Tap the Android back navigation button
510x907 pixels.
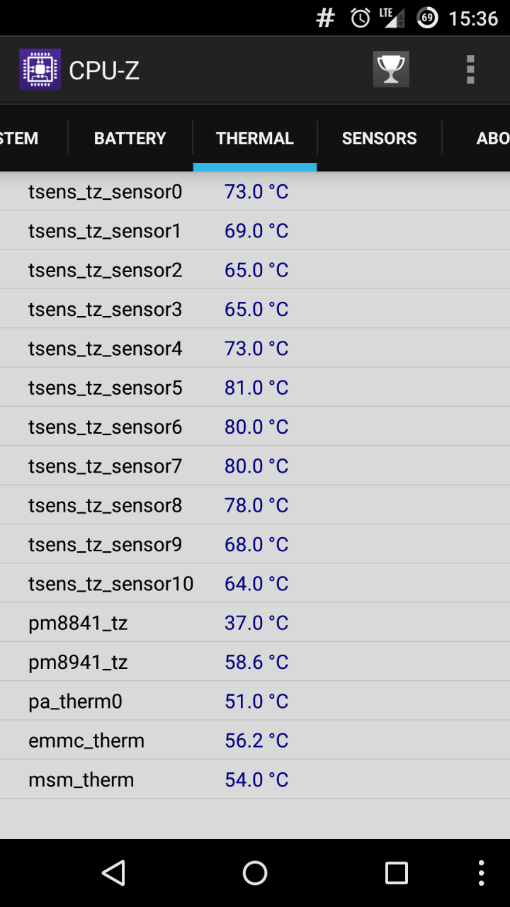click(x=113, y=873)
